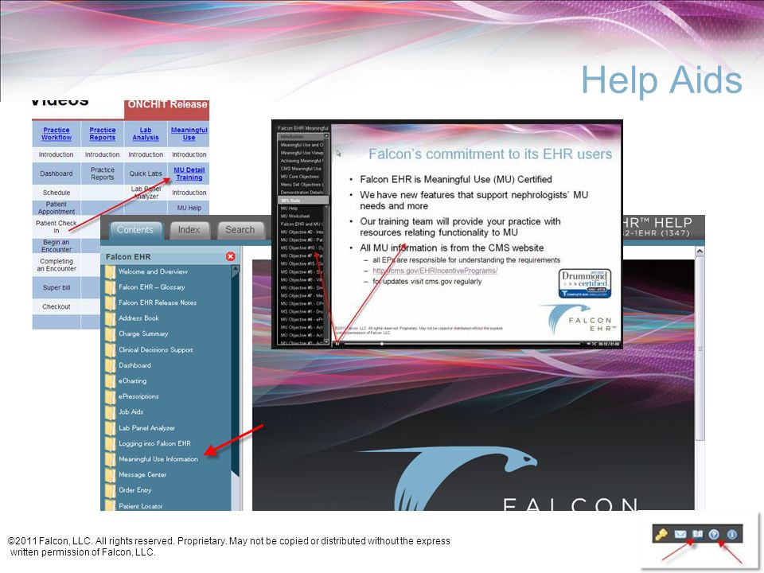Open the Lab Analysis link
Viewport: 764px width, 573px height.
pyautogui.click(x=145, y=134)
